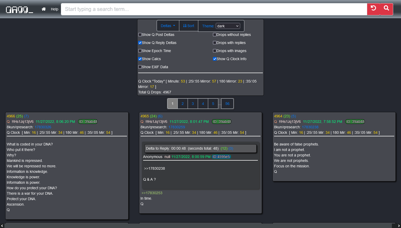
Task: Open drop number 4966 link
Action: coord(11,116)
